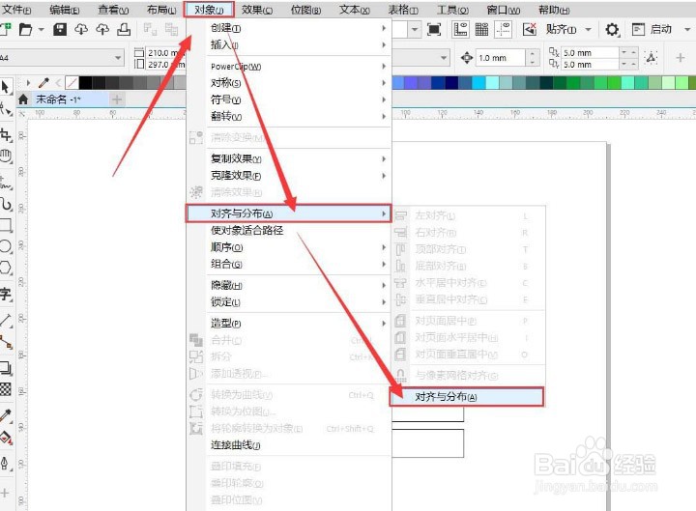Open the units dropdown on property bar
696x511 pixels.
(443, 58)
